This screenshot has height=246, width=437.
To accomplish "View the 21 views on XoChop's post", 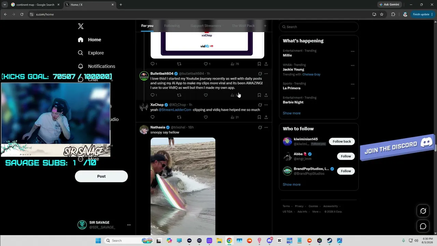I will [x=235, y=117].
